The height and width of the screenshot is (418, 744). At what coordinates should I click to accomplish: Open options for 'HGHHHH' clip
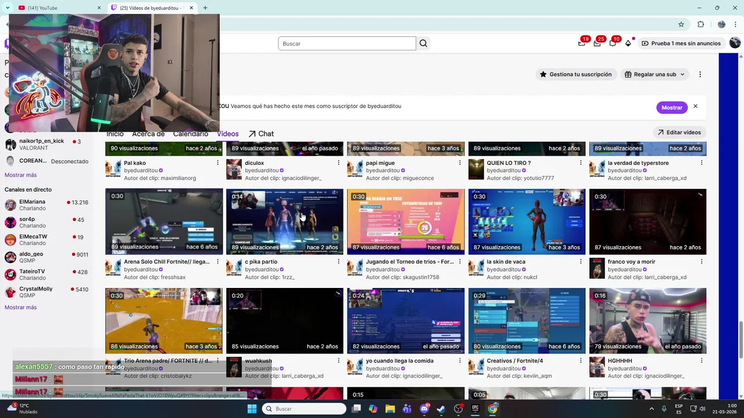[x=702, y=361]
